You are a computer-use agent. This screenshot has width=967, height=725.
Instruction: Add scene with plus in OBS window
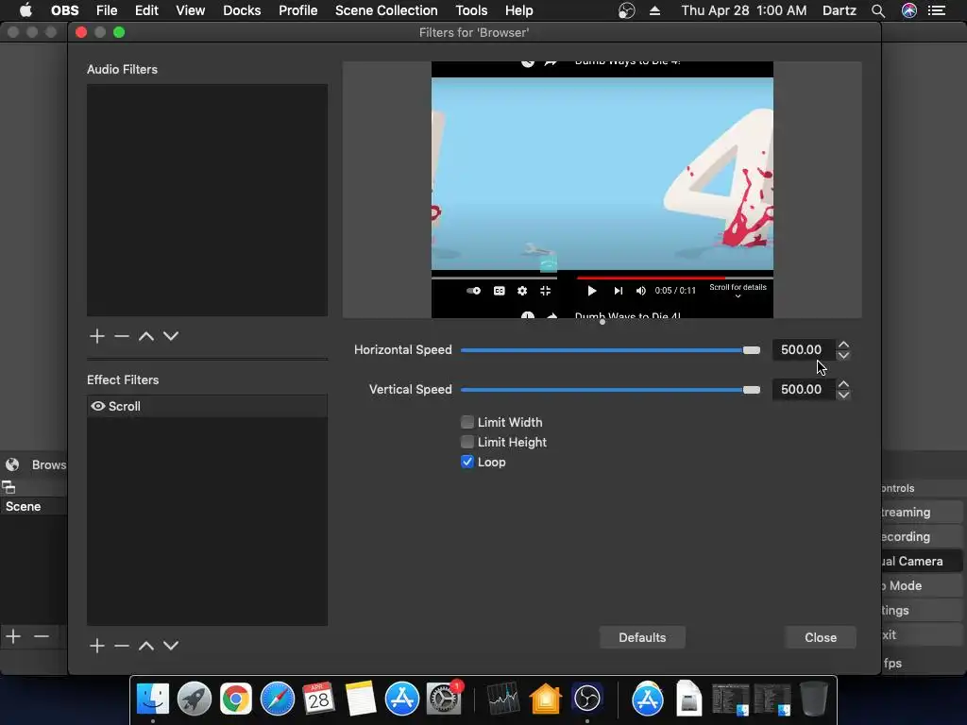(x=13, y=635)
